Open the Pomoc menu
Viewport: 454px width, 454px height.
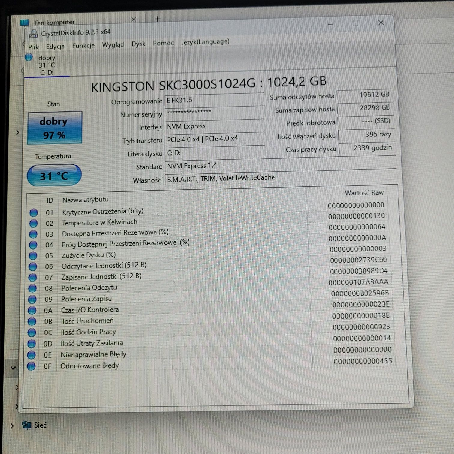[x=163, y=43]
